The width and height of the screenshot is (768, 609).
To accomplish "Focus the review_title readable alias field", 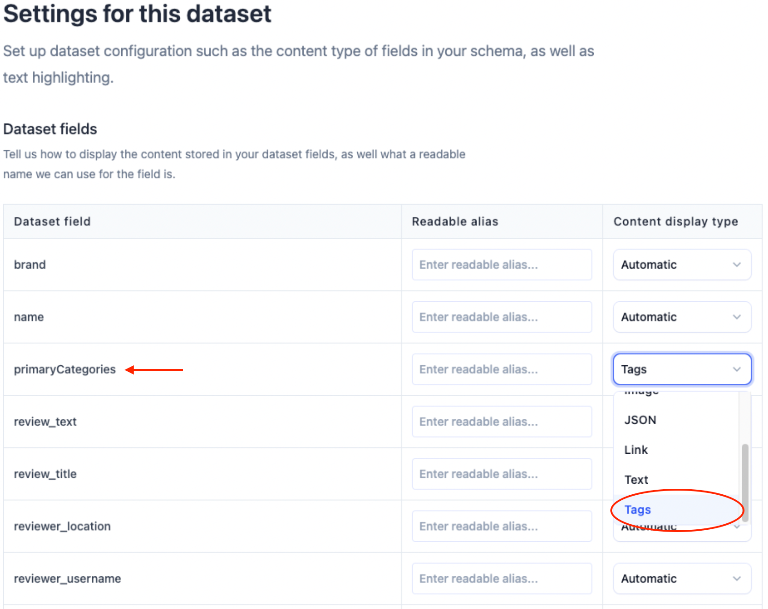I will [502, 474].
